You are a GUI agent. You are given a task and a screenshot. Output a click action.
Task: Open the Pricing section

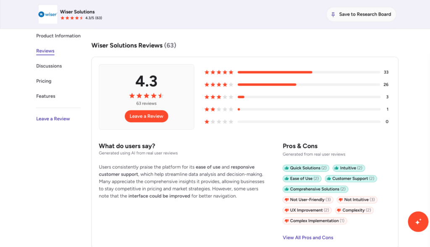click(44, 81)
